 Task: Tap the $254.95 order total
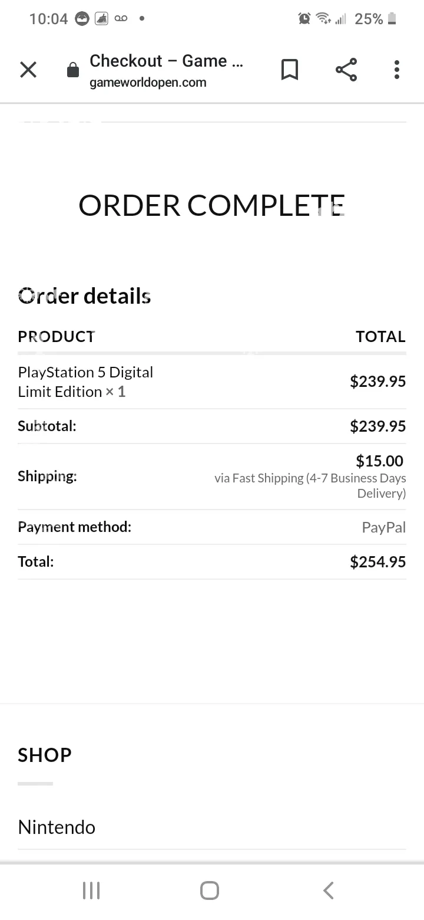coord(378,562)
